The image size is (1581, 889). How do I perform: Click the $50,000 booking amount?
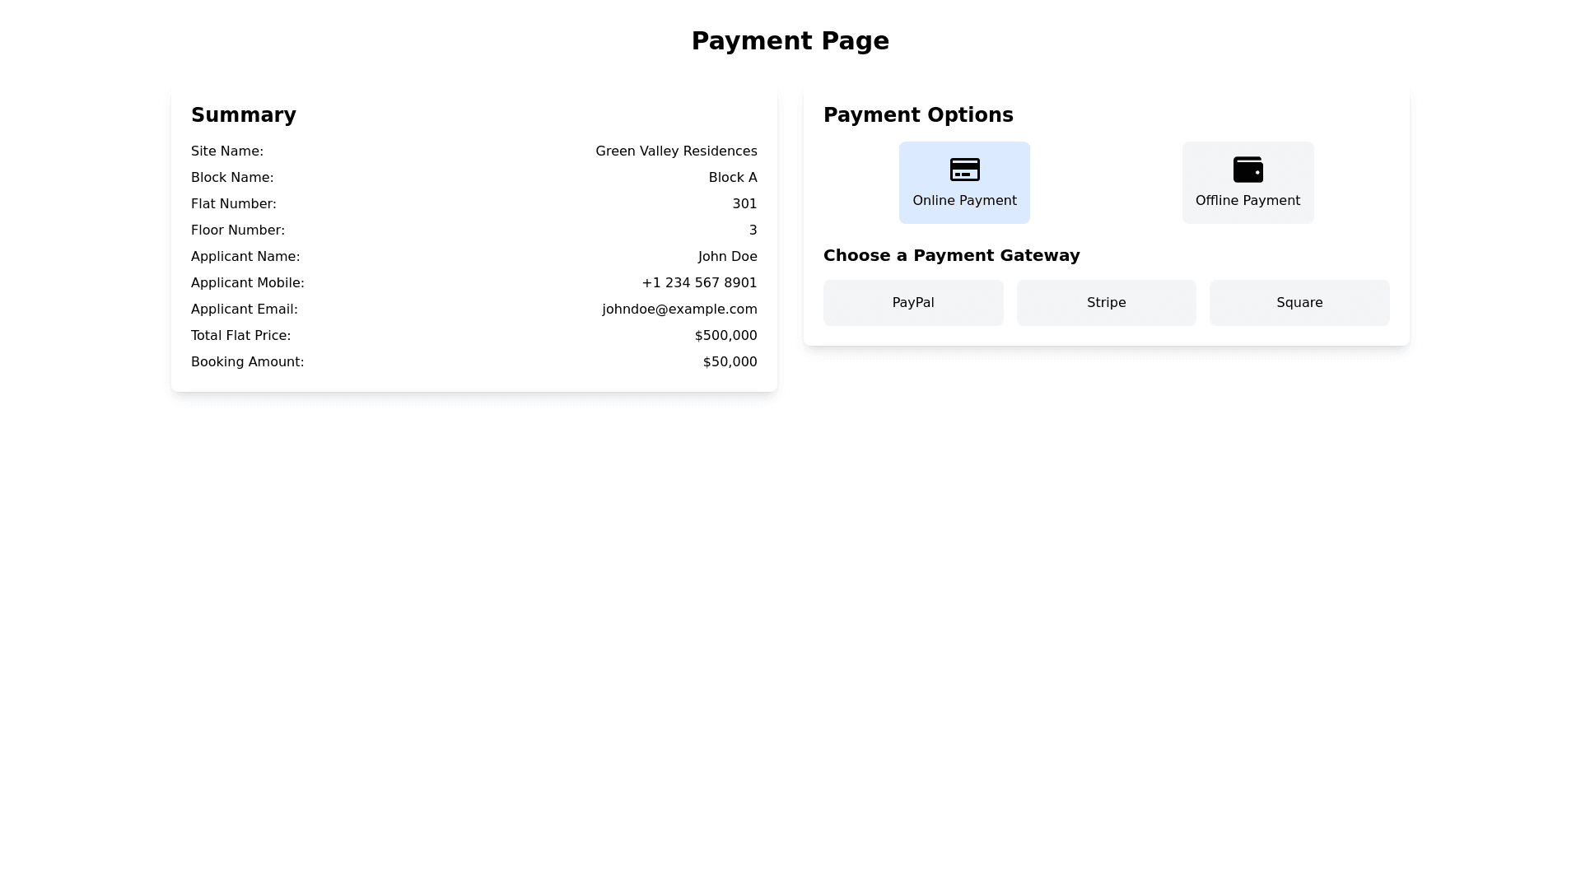[x=729, y=362]
